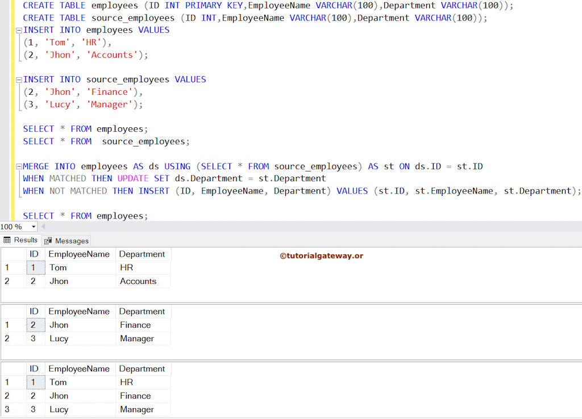Click row selector 3 in the bottom result grid
The image size is (582, 419).
(7, 409)
